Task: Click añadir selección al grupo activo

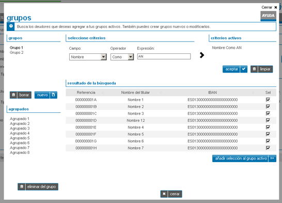Action: click(x=244, y=158)
